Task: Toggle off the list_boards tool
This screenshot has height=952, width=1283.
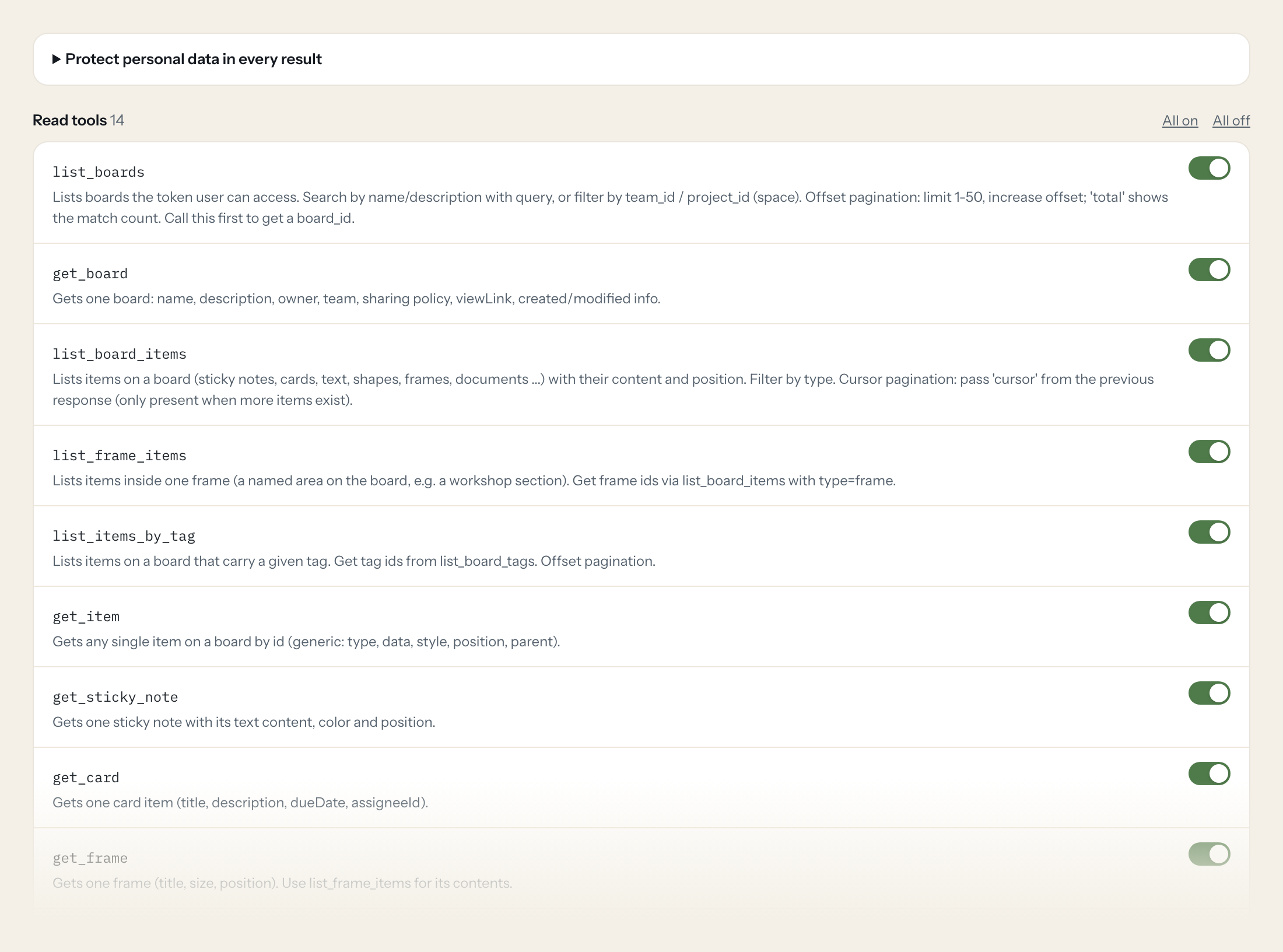Action: pyautogui.click(x=1209, y=168)
